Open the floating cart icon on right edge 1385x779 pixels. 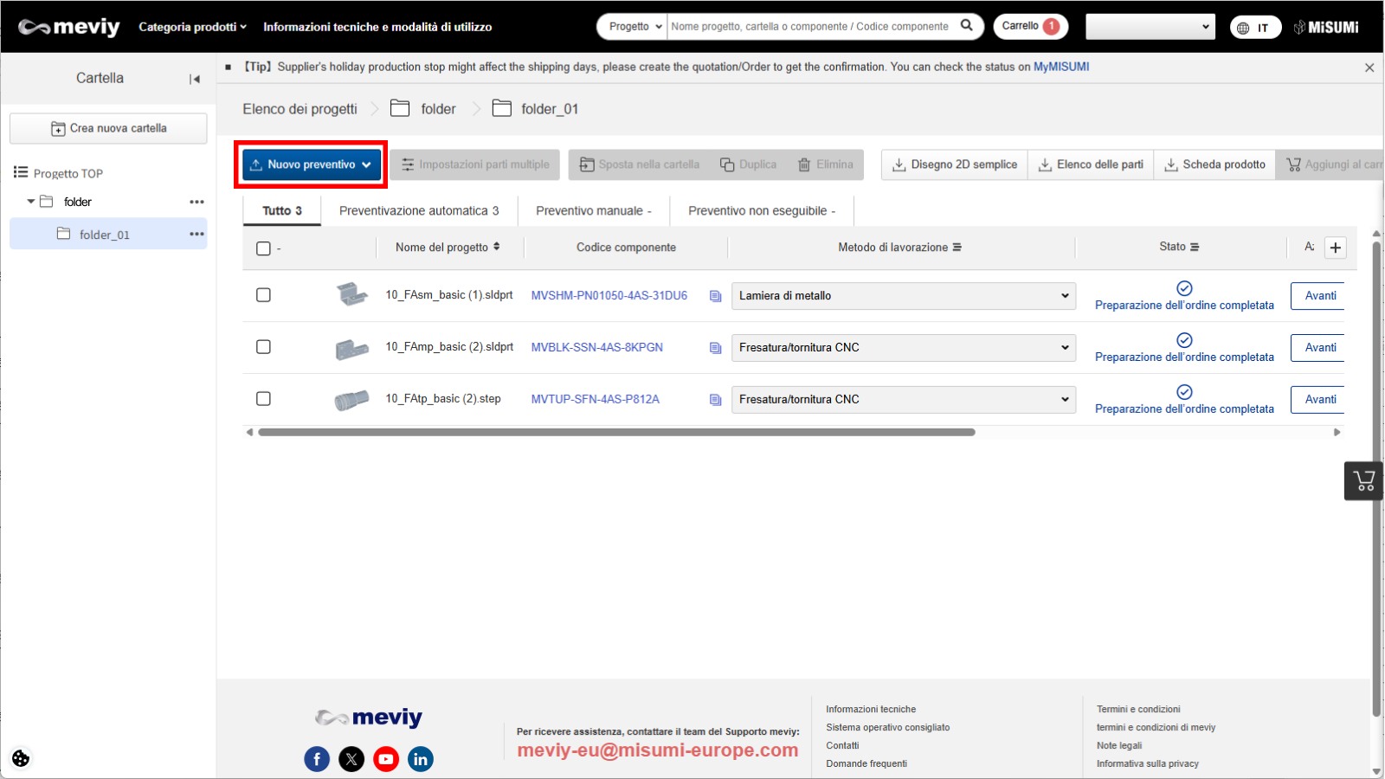pyautogui.click(x=1363, y=481)
